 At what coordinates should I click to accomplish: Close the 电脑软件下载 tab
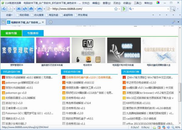pyautogui.click(x=43, y=22)
